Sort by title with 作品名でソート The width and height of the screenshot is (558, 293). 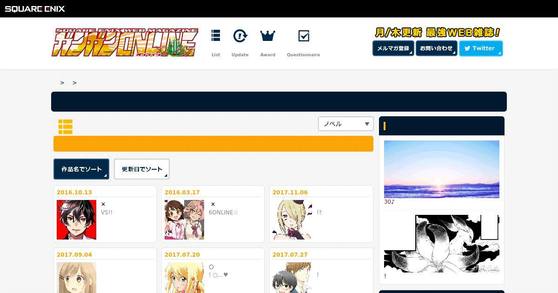[81, 169]
